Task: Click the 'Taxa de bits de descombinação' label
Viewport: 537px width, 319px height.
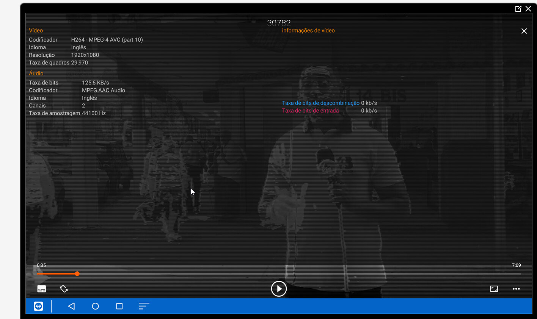Action: [320, 103]
